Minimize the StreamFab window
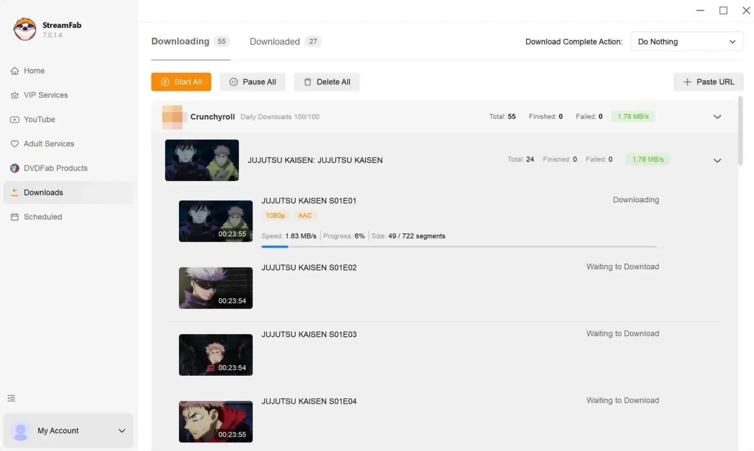The width and height of the screenshot is (754, 451). 701,10
